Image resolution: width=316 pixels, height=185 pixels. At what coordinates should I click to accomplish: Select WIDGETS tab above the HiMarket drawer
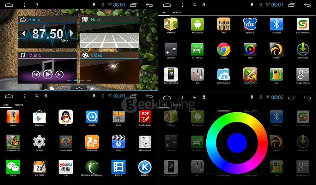[x=177, y=13]
